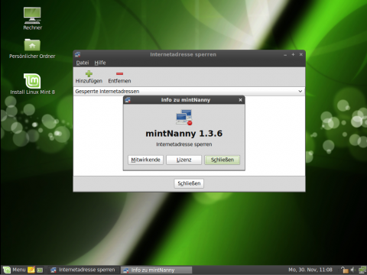Click the mintNanny 1.3.6 title text
Viewport: 367px width, 275px height.
coord(184,134)
